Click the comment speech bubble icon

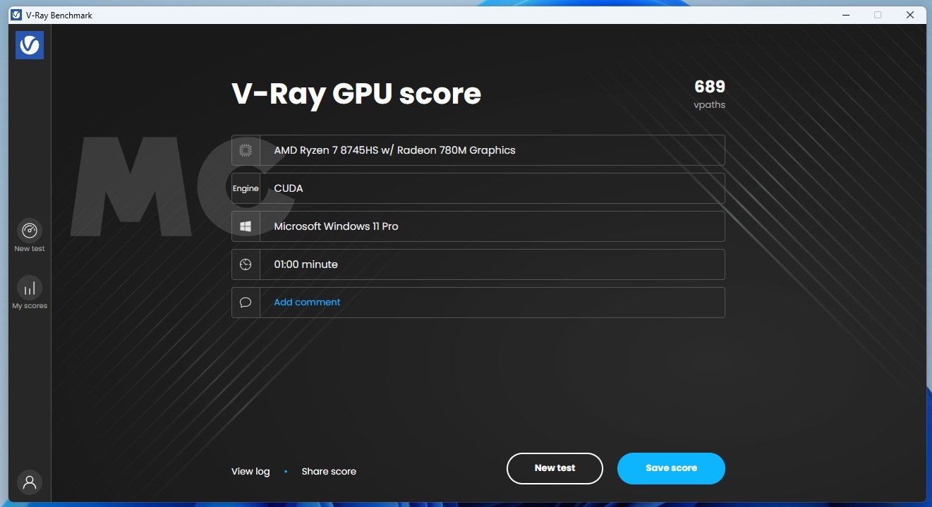coord(246,303)
